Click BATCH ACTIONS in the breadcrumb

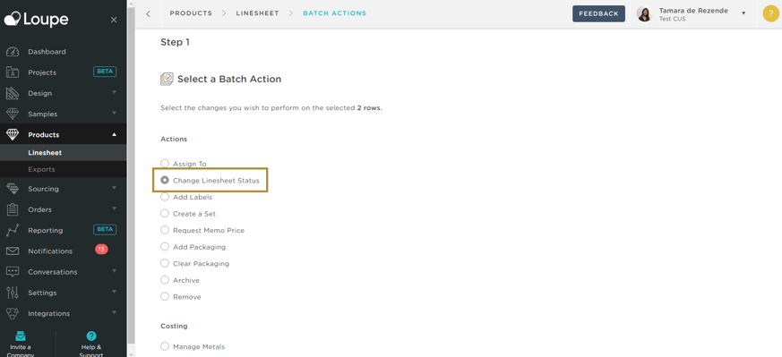[335, 13]
